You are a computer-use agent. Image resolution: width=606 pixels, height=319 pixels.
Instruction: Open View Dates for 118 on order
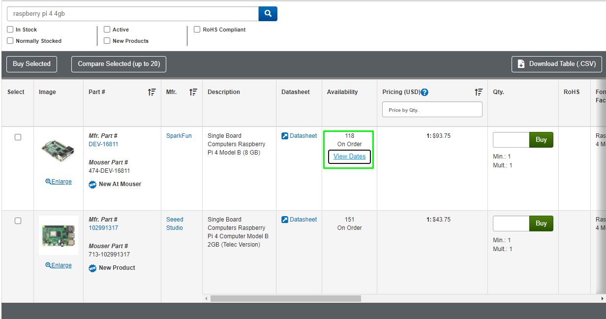point(350,157)
